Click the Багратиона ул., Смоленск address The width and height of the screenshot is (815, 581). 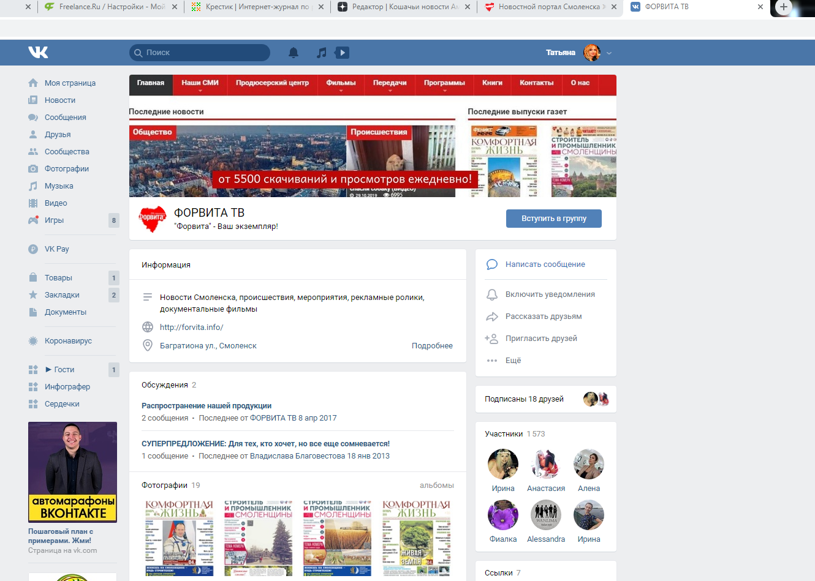(x=208, y=346)
